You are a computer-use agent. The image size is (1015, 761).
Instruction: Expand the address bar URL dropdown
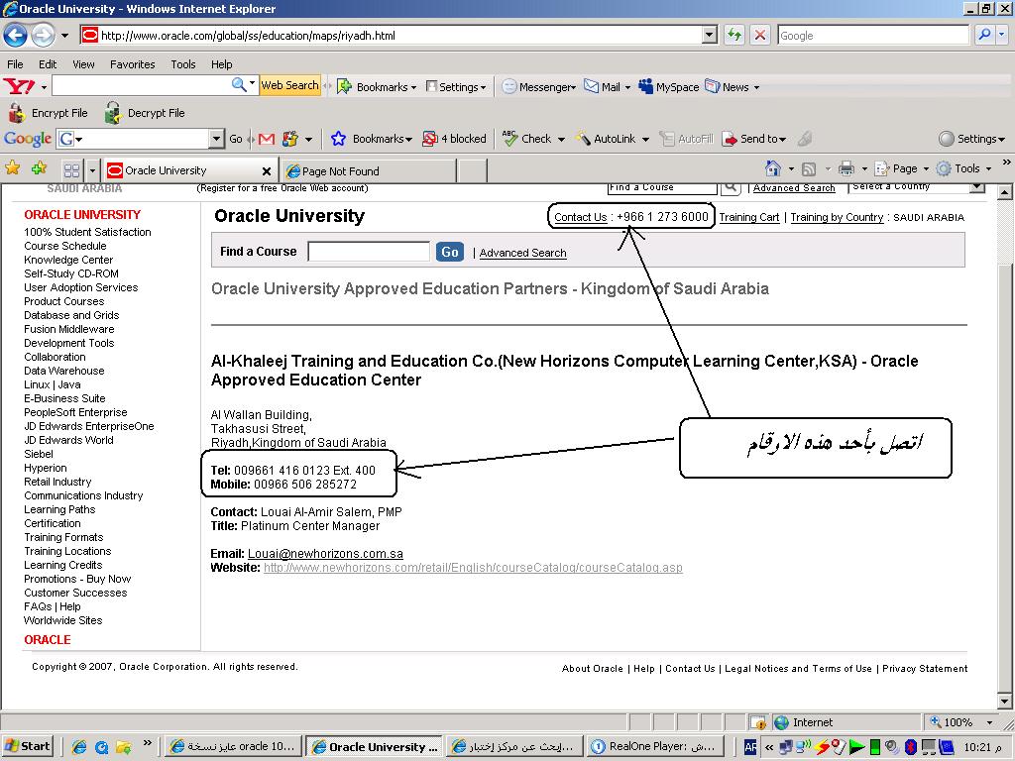point(709,36)
